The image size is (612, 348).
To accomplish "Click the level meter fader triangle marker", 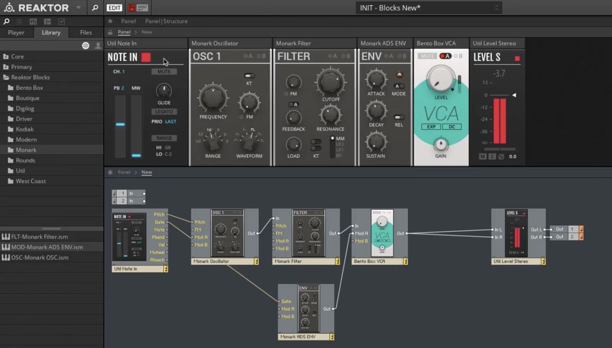I will click(514, 95).
